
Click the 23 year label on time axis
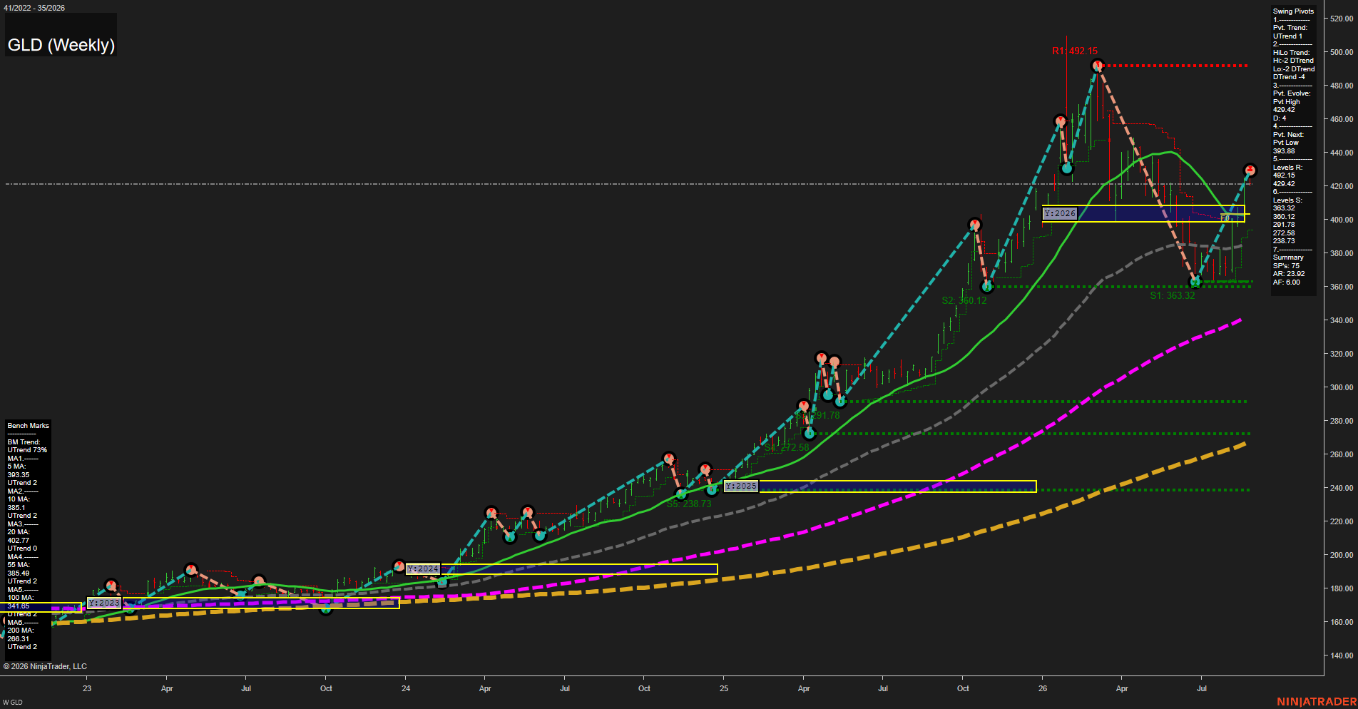click(87, 688)
